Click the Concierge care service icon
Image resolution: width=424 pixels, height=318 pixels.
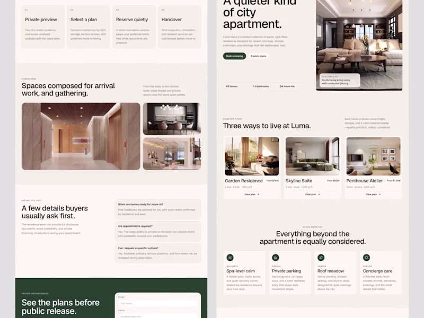coord(366,258)
